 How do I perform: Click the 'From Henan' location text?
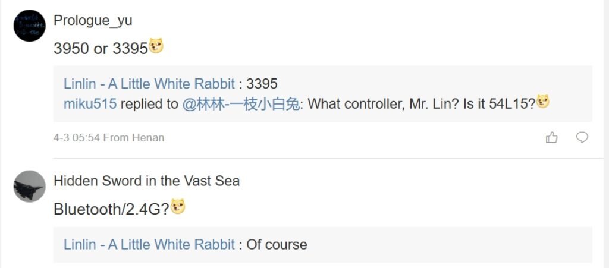click(x=134, y=138)
